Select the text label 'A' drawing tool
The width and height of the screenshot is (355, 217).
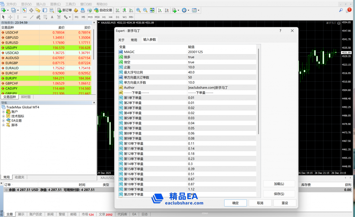52,17
